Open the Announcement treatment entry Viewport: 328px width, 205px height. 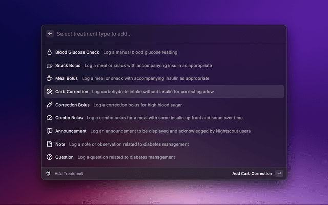tap(71, 131)
